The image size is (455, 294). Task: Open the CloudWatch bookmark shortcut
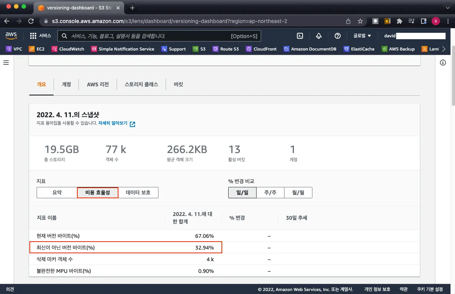pyautogui.click(x=68, y=49)
